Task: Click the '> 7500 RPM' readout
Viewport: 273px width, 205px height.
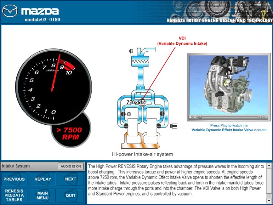Action: 70,133
